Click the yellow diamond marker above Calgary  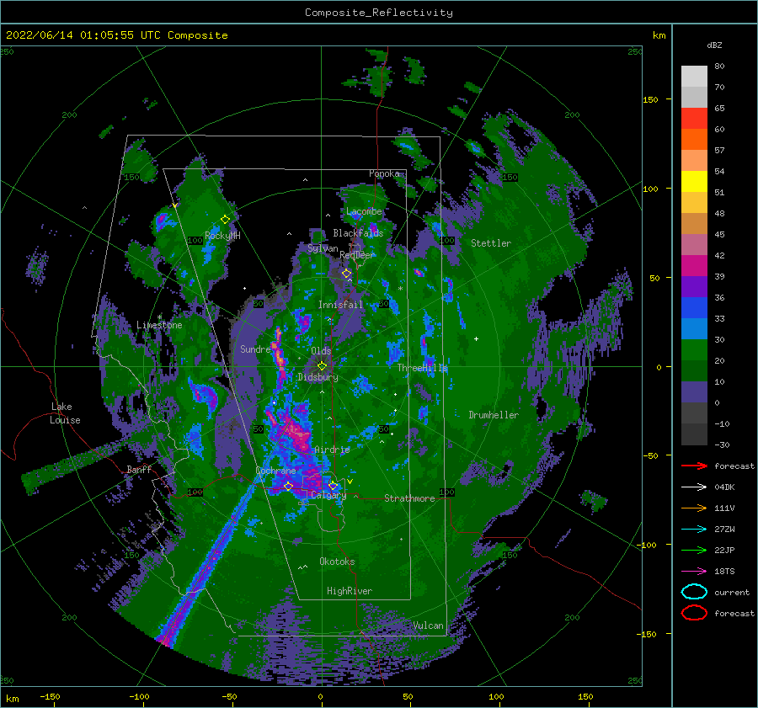click(333, 486)
